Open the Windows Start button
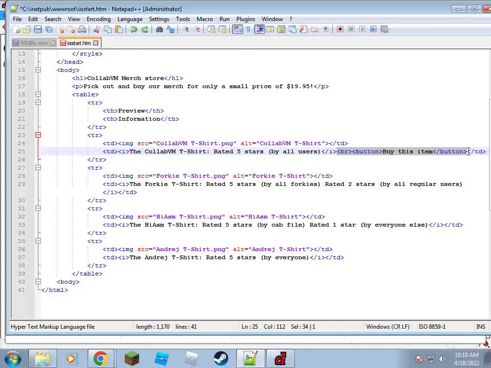The image size is (491, 368). tap(13, 358)
